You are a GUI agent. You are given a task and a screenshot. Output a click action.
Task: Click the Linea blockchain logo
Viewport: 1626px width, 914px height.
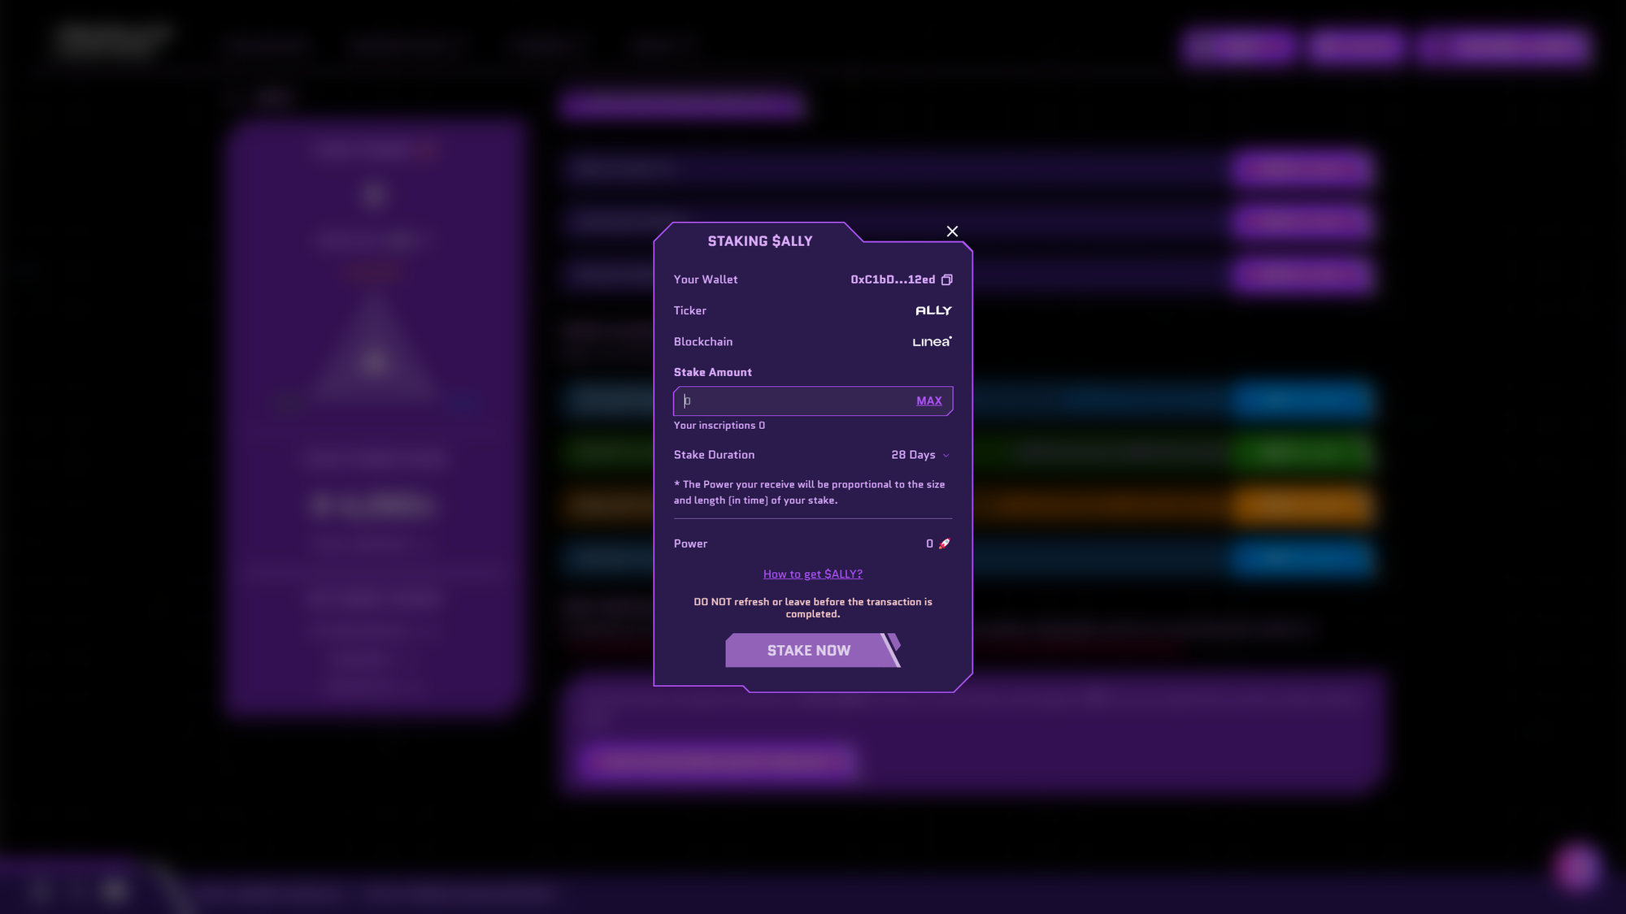click(932, 342)
